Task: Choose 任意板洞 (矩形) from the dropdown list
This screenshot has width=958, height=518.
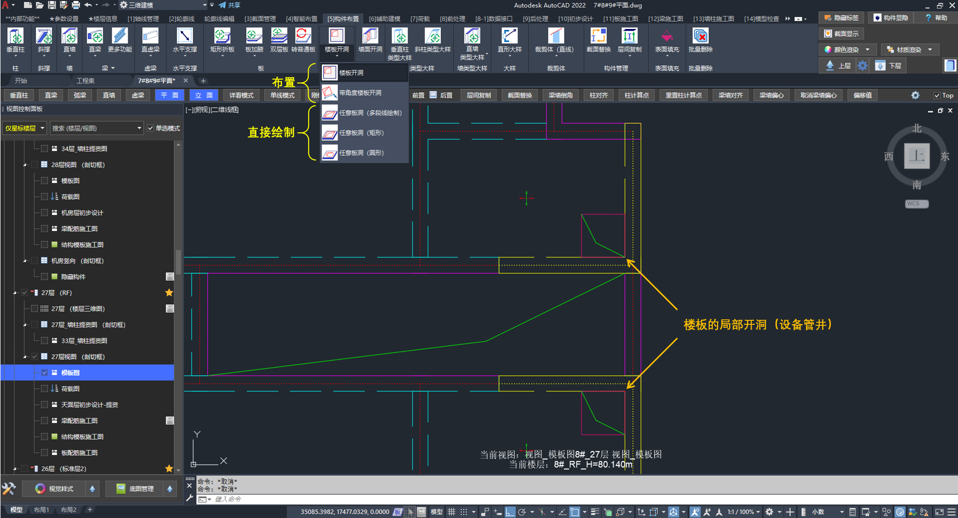Action: coord(362,133)
